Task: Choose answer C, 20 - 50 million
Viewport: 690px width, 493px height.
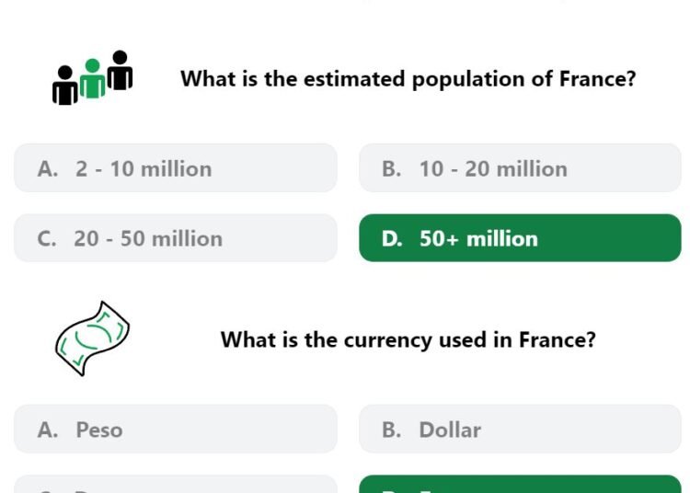Action: tap(176, 238)
